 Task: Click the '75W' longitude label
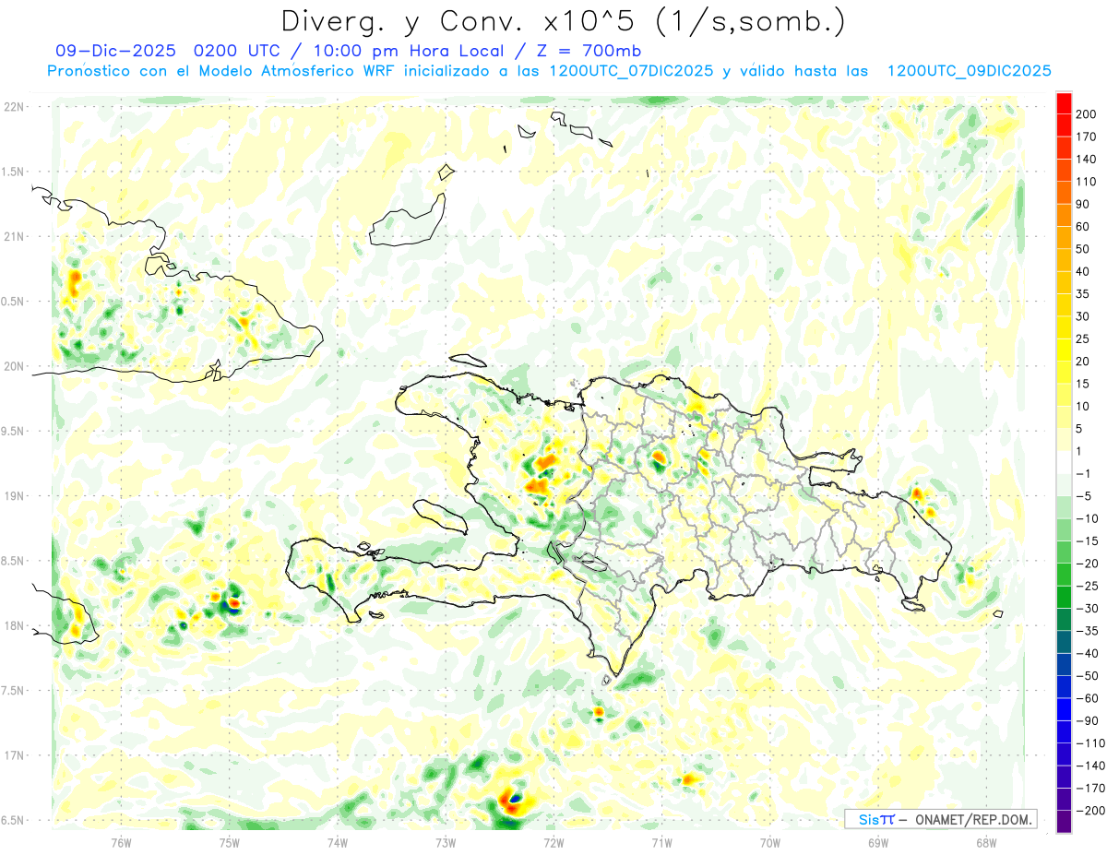coord(230,842)
